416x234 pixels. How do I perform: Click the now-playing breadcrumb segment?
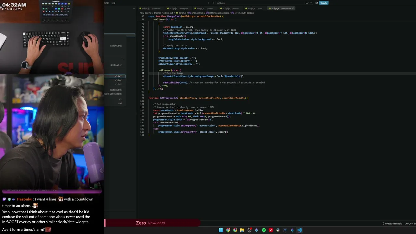click(146, 13)
